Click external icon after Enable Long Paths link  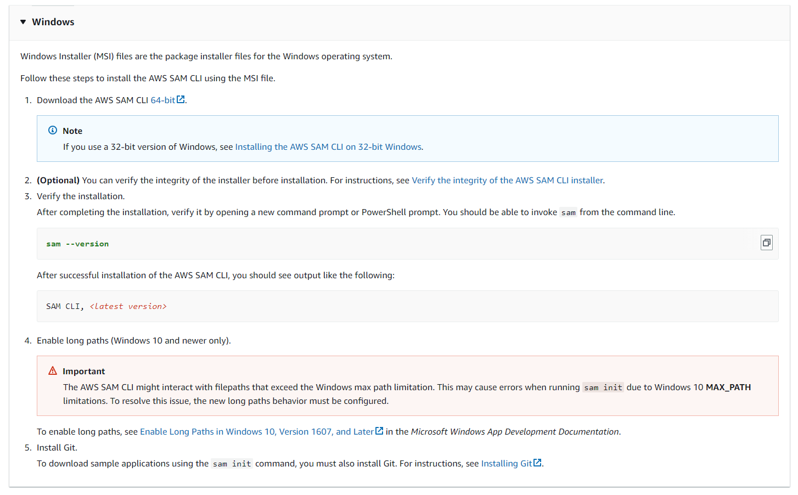tap(379, 431)
